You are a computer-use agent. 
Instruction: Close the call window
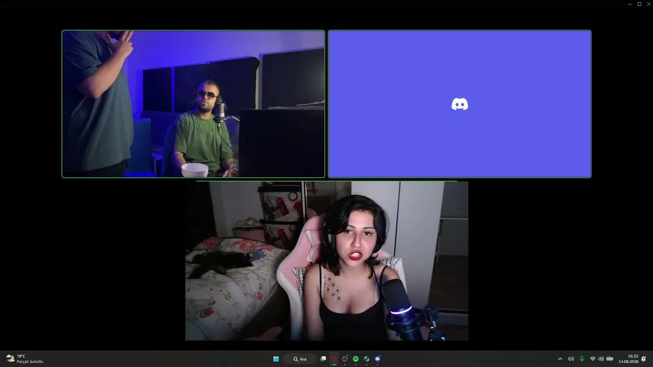click(x=648, y=4)
